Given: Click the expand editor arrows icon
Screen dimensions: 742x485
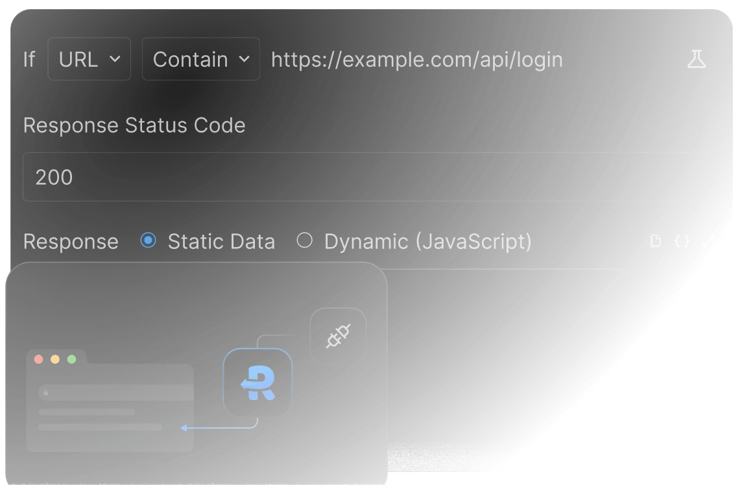Looking at the screenshot, I should tap(708, 241).
